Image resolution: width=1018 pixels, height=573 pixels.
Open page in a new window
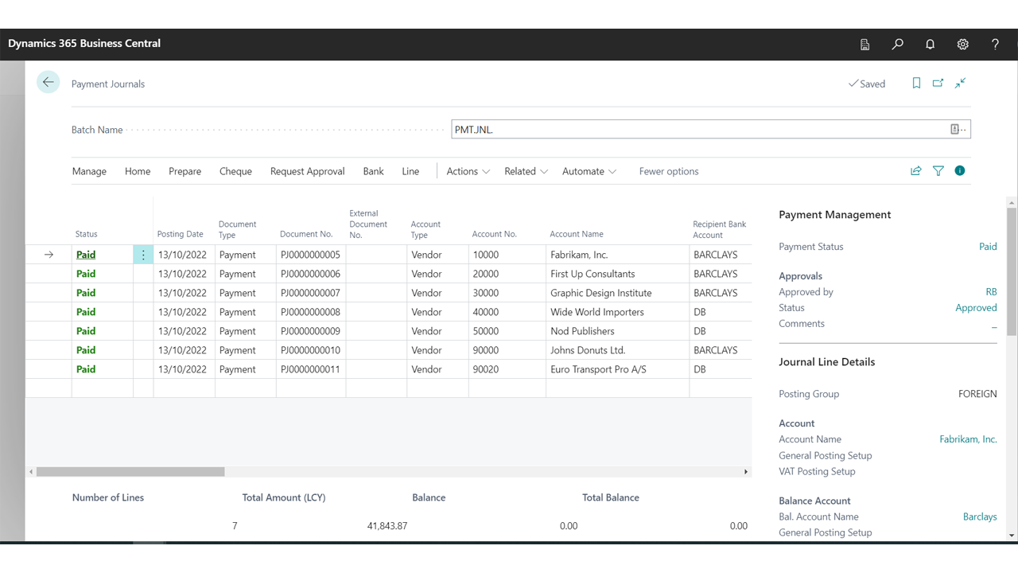938,83
